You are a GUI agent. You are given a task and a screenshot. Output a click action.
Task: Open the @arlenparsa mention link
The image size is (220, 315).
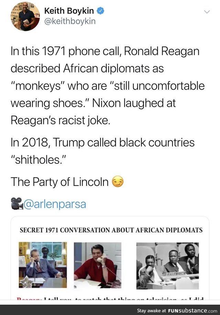[55, 204]
